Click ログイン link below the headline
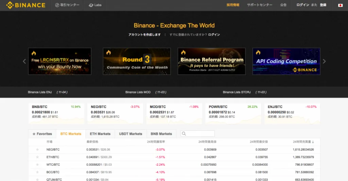The height and width of the screenshot is (181, 348). pyautogui.click(x=214, y=35)
